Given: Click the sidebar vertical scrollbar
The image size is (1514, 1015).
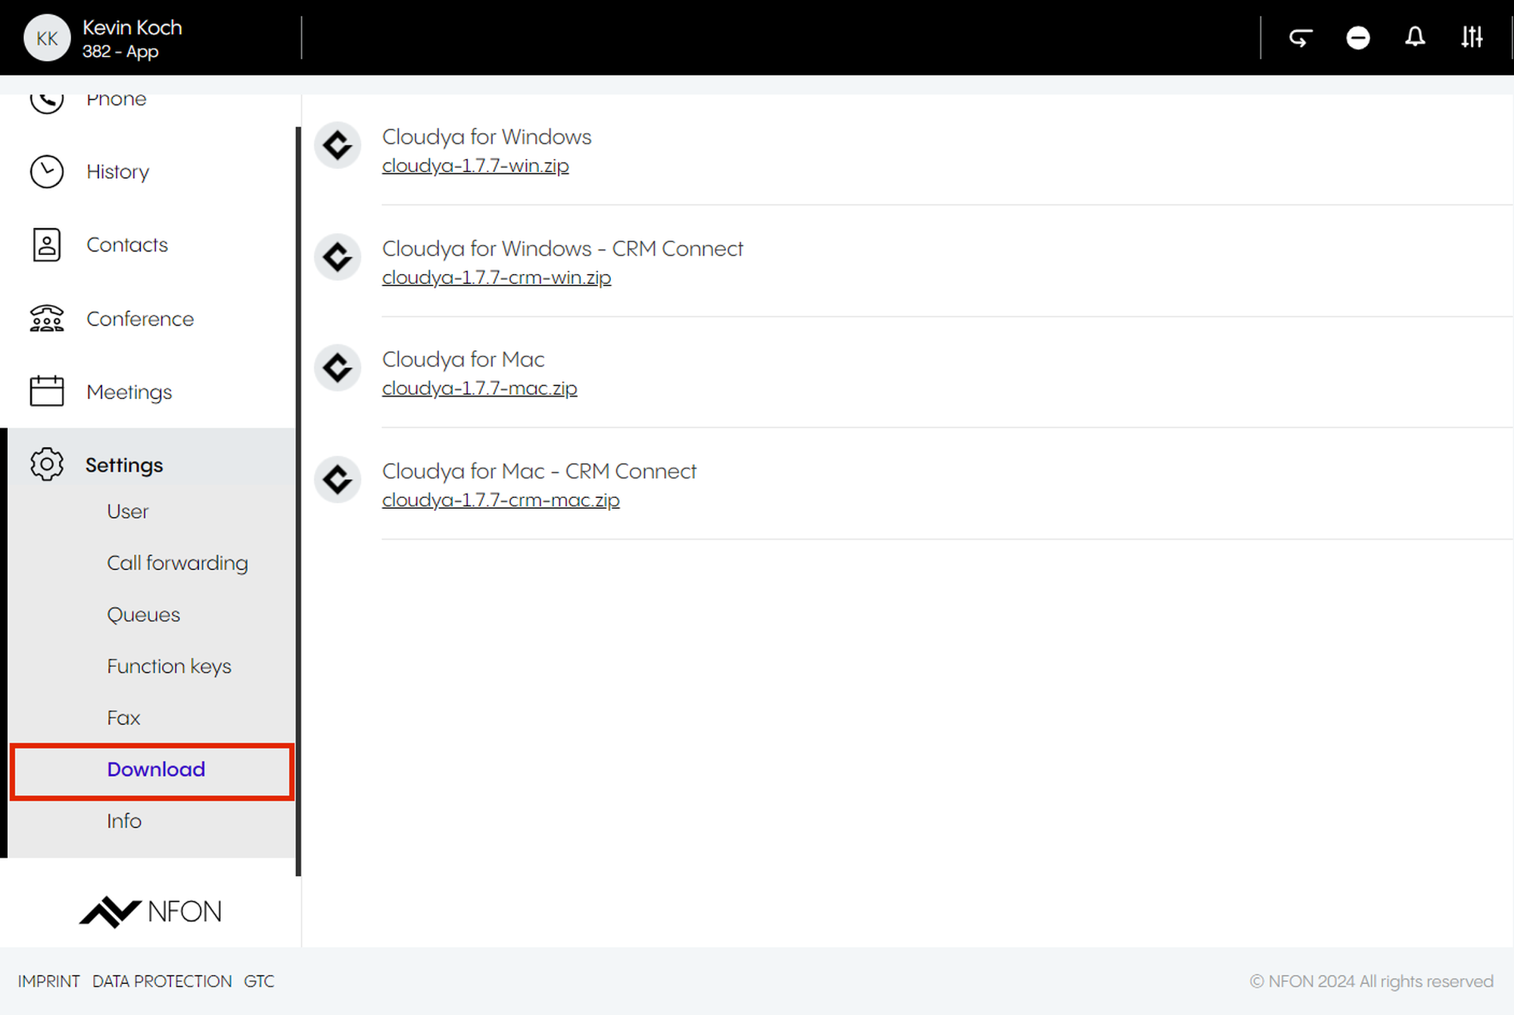Looking at the screenshot, I should pos(298,500).
